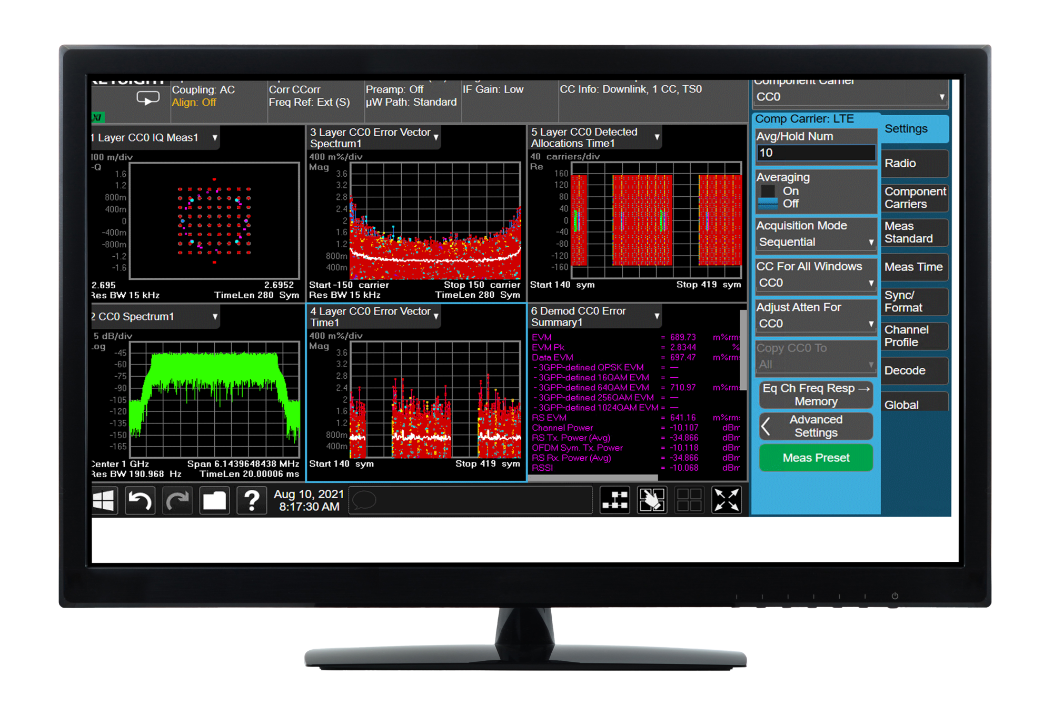Click the Windows start icon
The image size is (1053, 716).
(104, 500)
